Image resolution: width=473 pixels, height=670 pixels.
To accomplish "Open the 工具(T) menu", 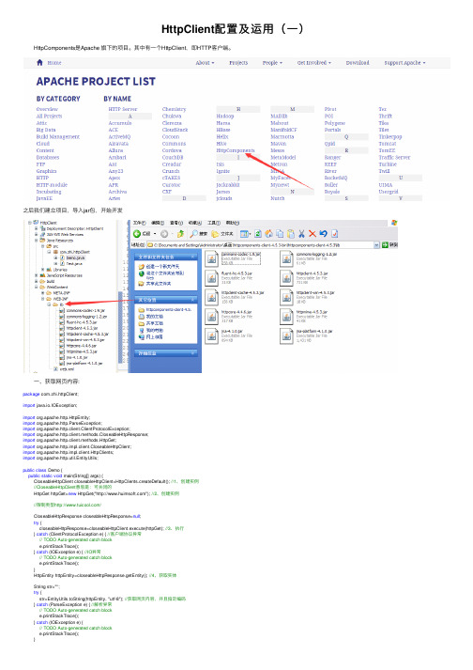I will (214, 223).
